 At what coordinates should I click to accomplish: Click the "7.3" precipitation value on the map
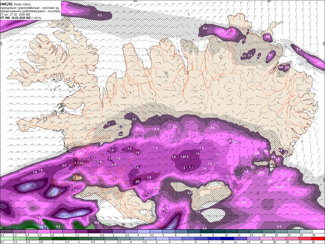pos(45,228)
